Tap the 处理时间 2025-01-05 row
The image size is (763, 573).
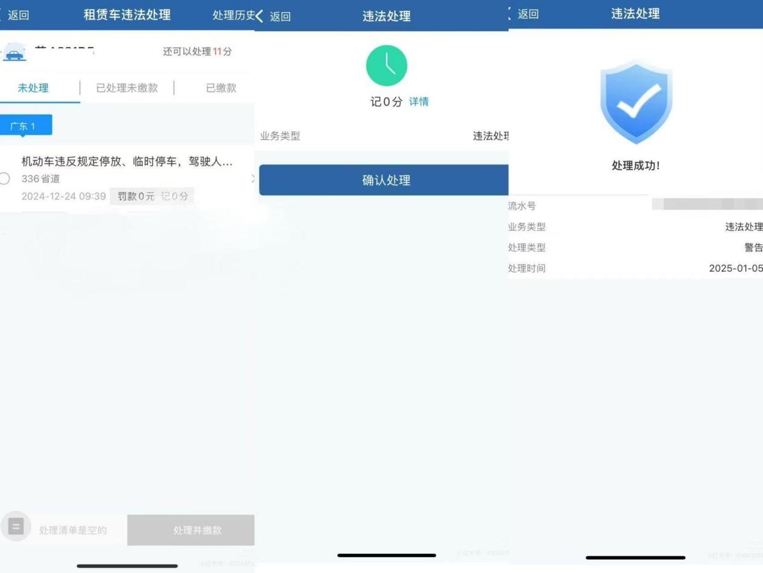(635, 268)
